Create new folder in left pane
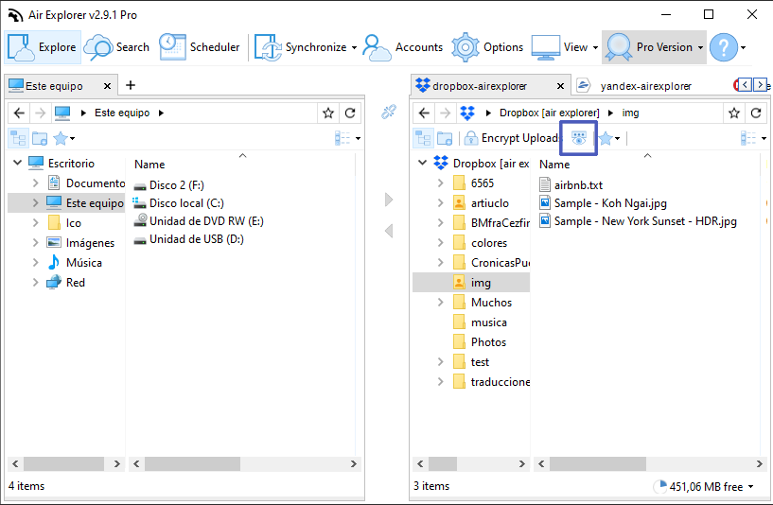Viewport: 773px width, 505px height. [x=40, y=138]
